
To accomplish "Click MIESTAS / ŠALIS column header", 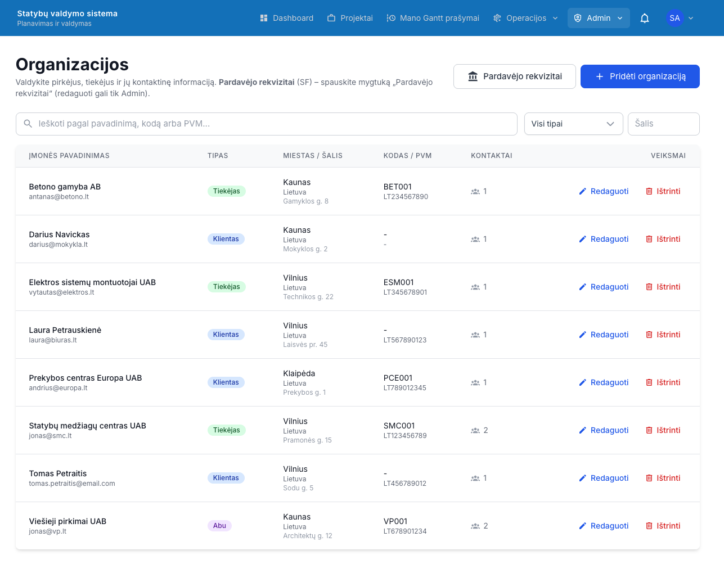I will pos(313,156).
